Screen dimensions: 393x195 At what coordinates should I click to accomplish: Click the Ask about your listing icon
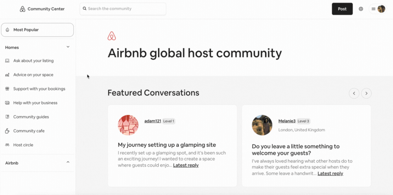coord(7,61)
